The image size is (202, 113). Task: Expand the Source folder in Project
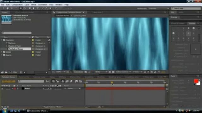(2, 55)
